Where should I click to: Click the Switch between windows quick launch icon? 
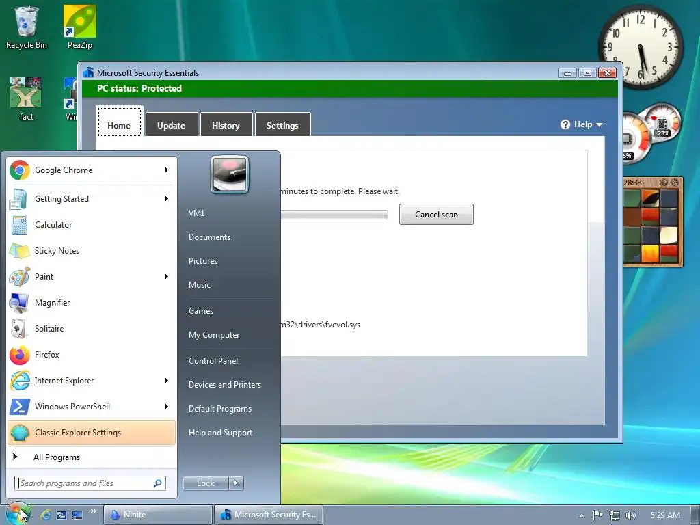click(61, 515)
